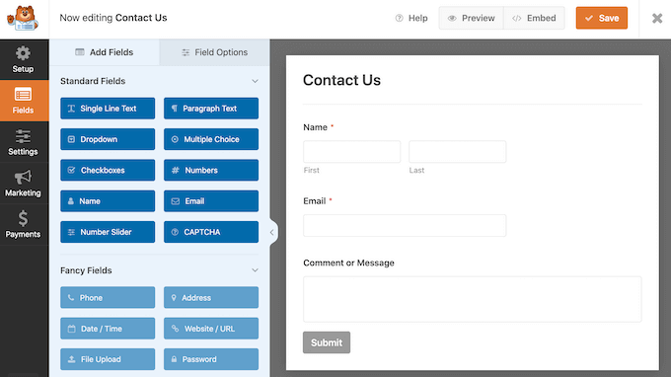The image size is (671, 377).
Task: Switch to the Add Fields tab
Action: [x=105, y=52]
